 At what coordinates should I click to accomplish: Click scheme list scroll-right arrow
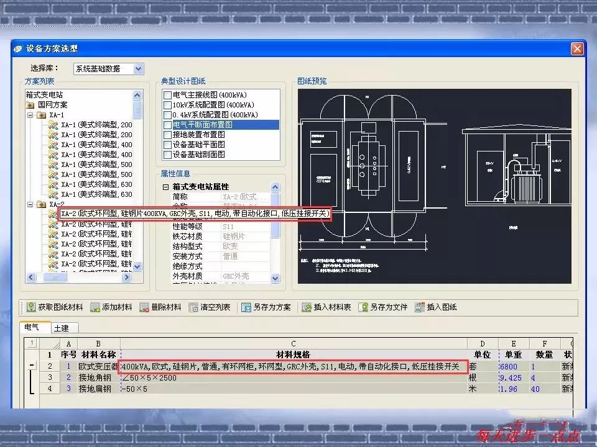(126, 278)
